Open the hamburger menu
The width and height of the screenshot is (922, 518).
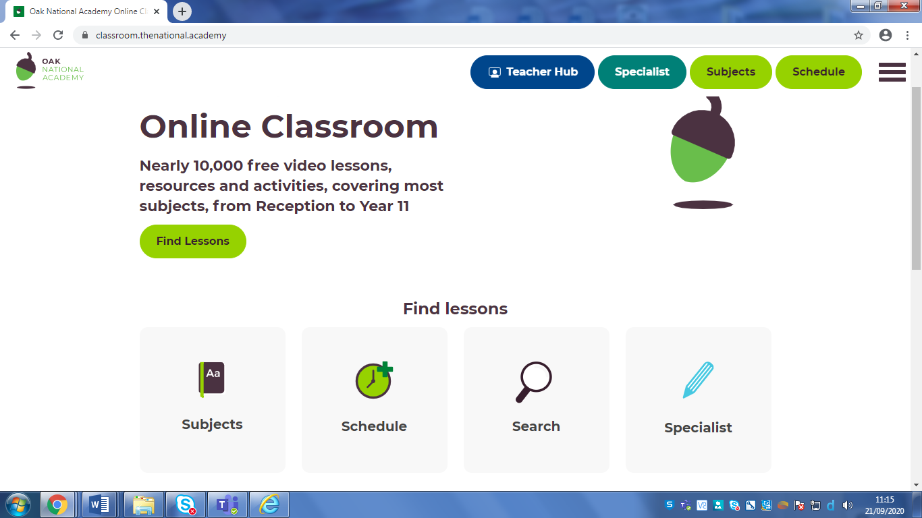[x=892, y=72]
